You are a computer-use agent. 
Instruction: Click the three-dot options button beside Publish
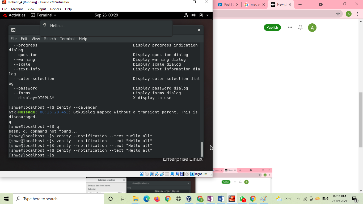(290, 27)
